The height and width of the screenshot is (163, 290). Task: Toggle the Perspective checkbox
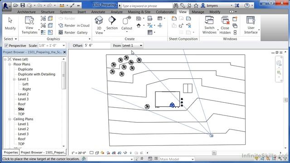coord(6,45)
